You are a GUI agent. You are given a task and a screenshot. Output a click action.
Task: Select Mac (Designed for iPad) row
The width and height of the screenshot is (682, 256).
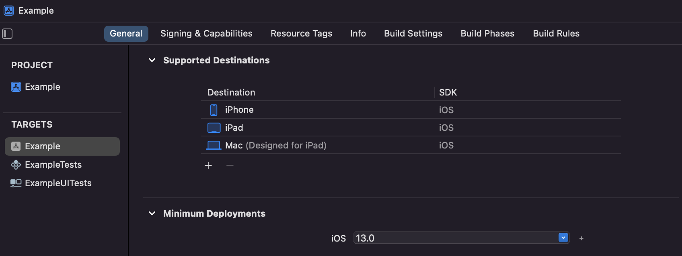[411, 145]
